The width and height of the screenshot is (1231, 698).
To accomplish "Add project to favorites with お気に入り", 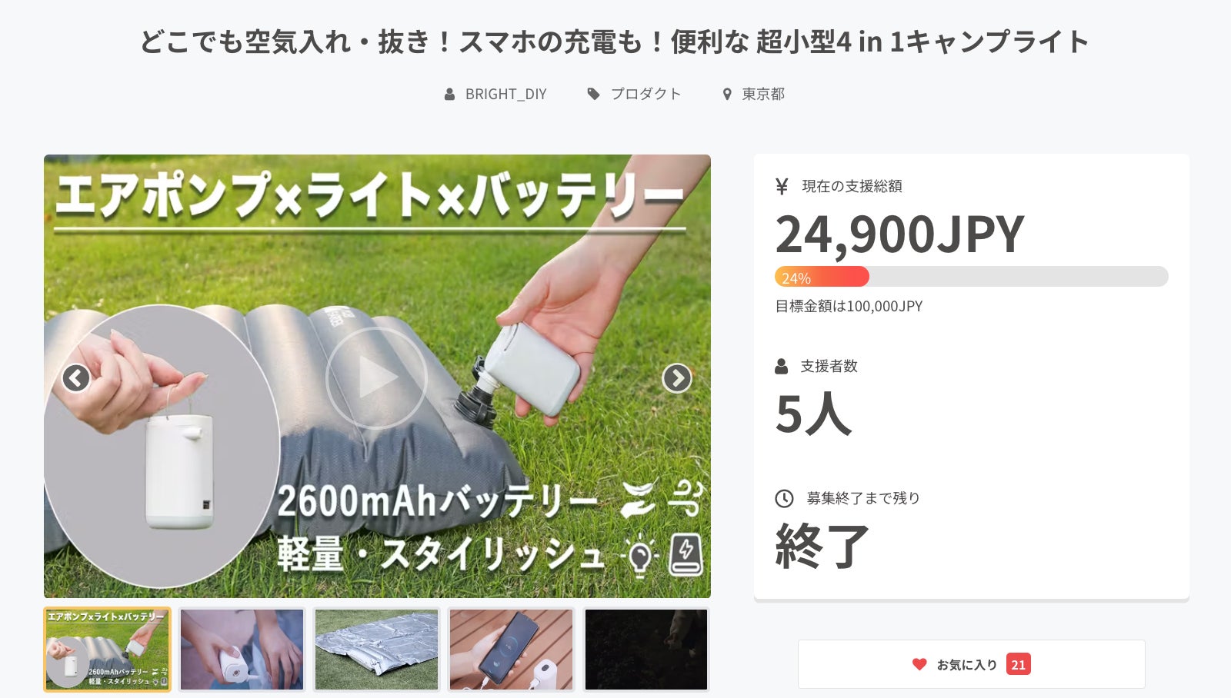I will 972,664.
